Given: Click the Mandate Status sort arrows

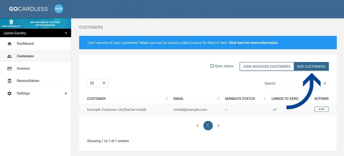Looking at the screenshot, I should (265, 99).
